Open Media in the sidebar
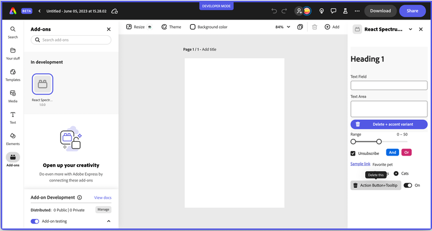Screen dimensions: 432x231 [x=13, y=96]
